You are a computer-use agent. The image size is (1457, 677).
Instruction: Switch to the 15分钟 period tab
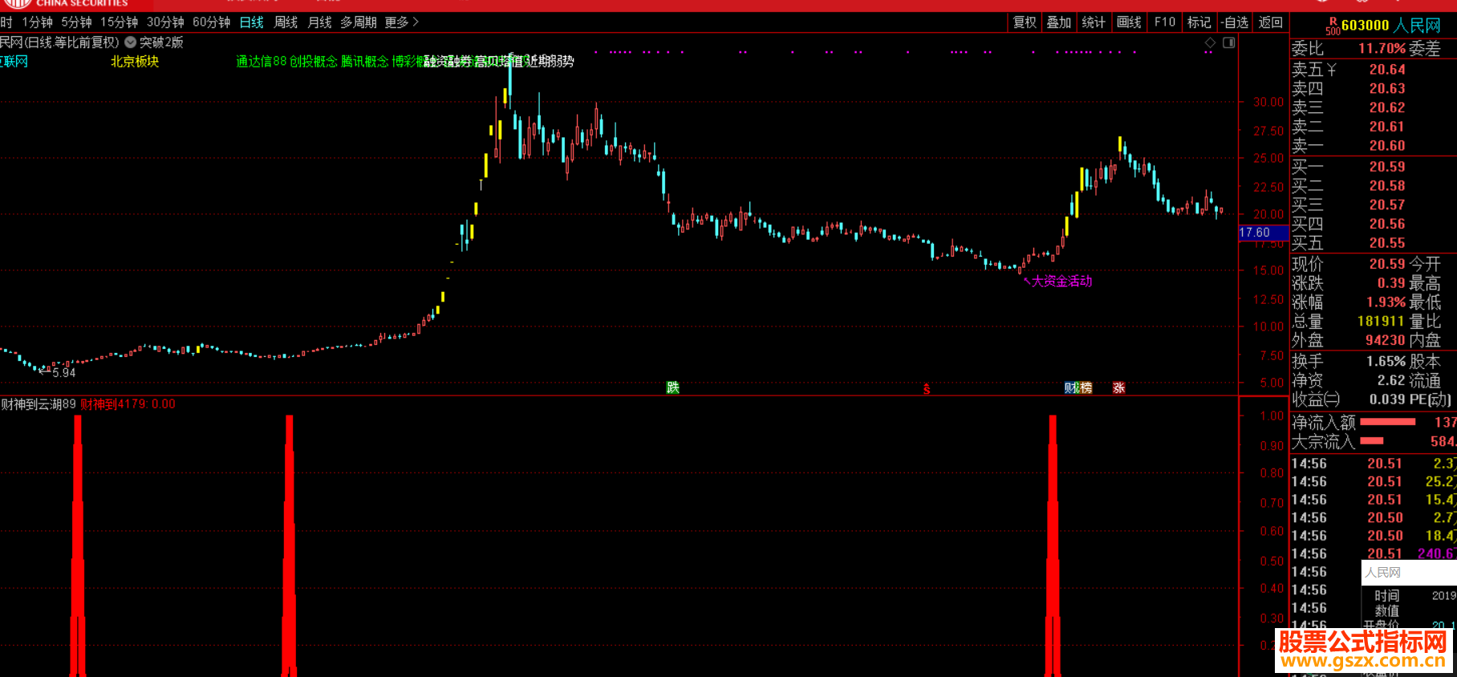[120, 22]
